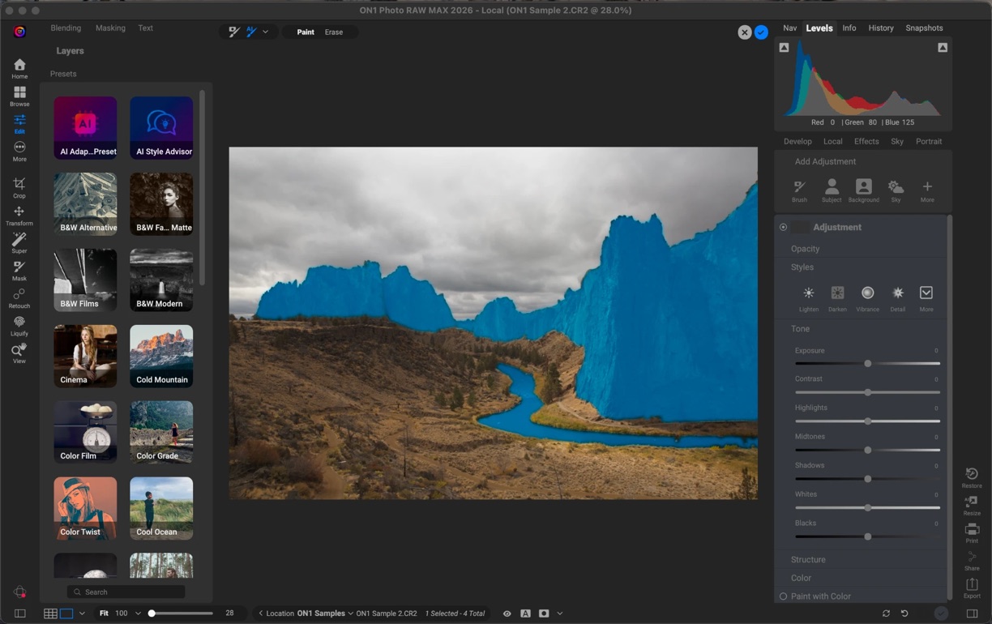Image resolution: width=992 pixels, height=624 pixels.
Task: Open the Develop tab
Action: [x=797, y=141]
